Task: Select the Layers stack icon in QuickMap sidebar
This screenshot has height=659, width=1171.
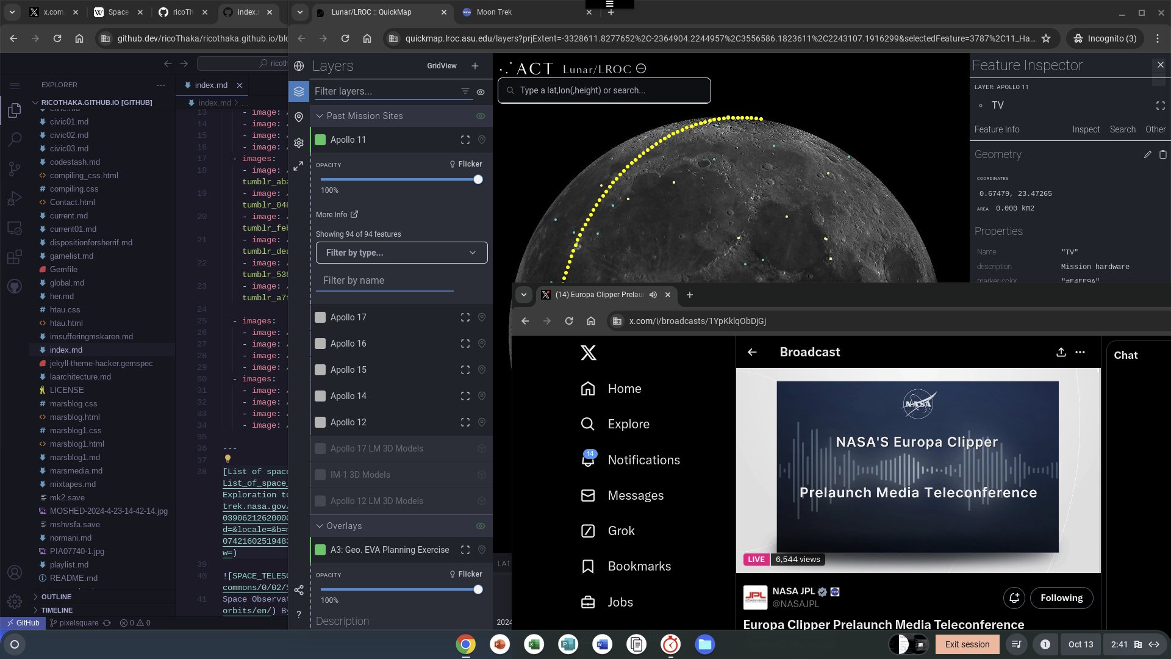Action: [299, 92]
